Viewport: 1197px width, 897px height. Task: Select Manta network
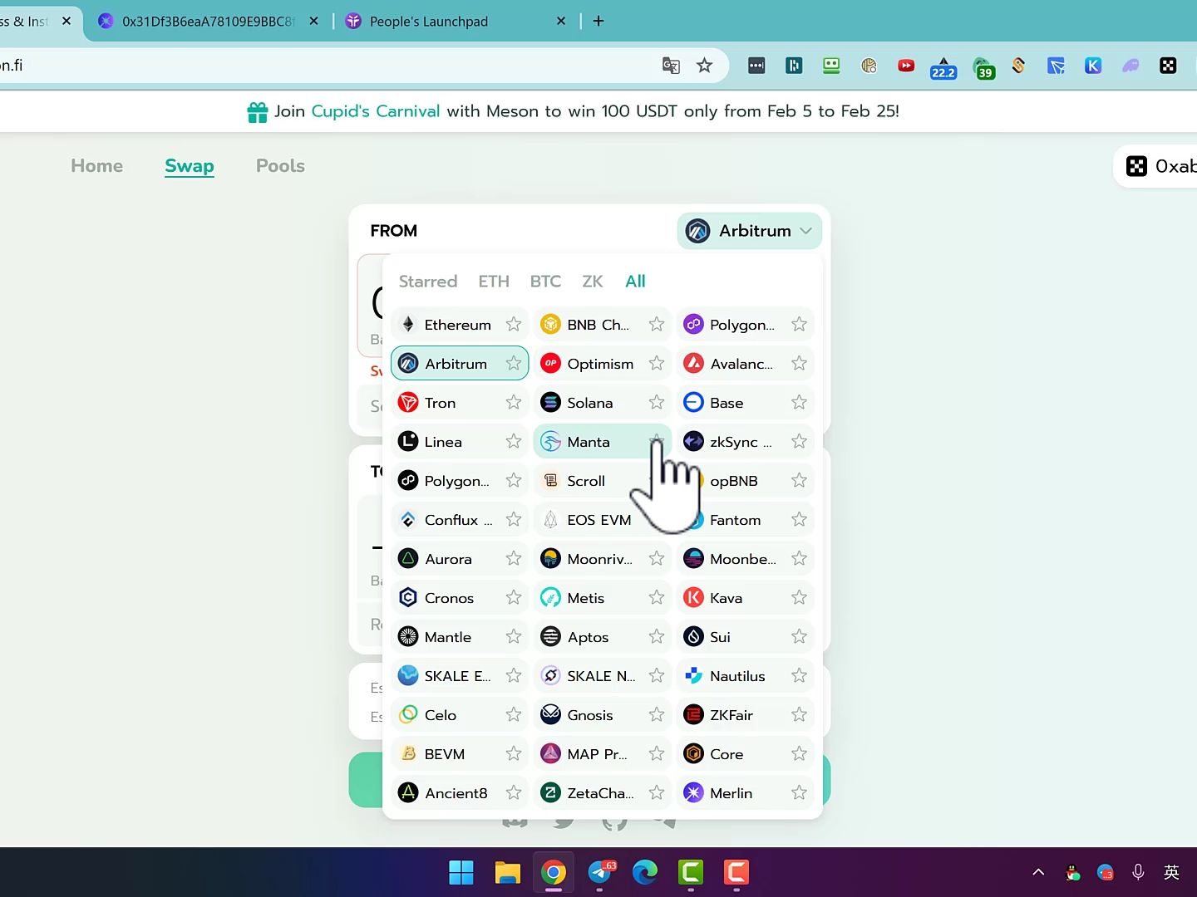[x=602, y=442]
